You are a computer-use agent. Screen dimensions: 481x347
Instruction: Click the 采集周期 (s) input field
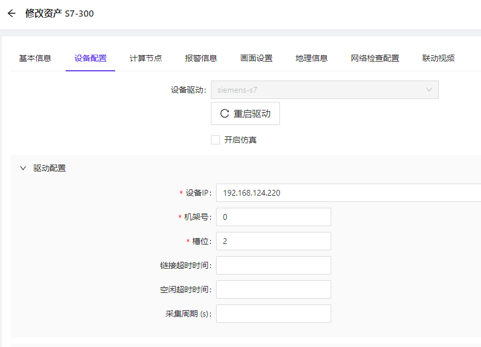[274, 314]
